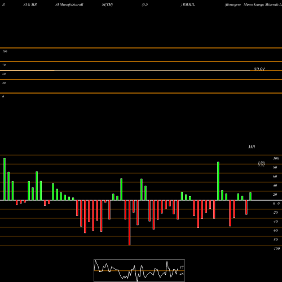Click the 48 value in mini chart
The image size is (282, 282).
tap(182, 274)
